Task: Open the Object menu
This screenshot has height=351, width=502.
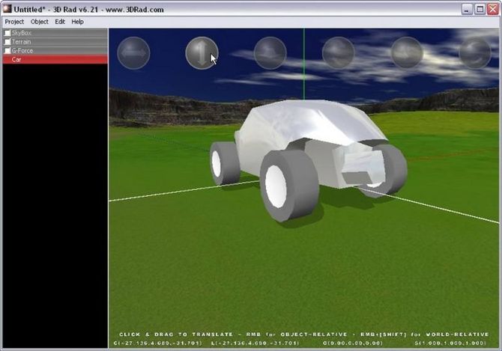Action: [40, 22]
